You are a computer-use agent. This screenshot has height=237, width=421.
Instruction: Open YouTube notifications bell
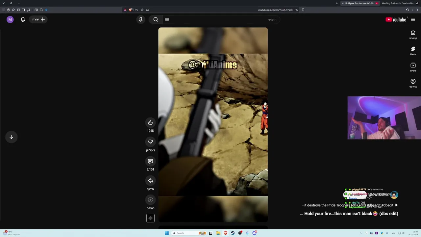click(x=23, y=19)
